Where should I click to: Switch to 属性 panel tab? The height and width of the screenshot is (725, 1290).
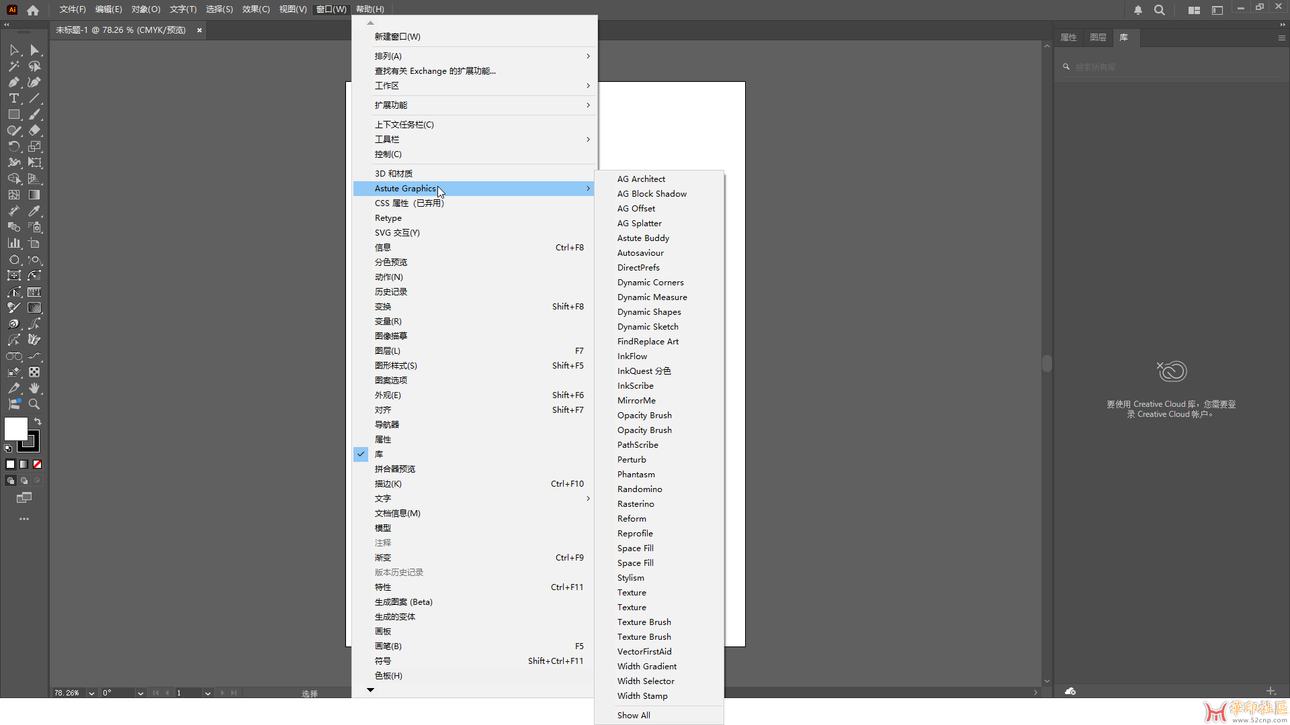click(x=1068, y=38)
